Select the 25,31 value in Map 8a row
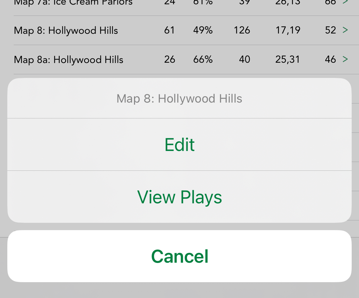 [x=287, y=60]
